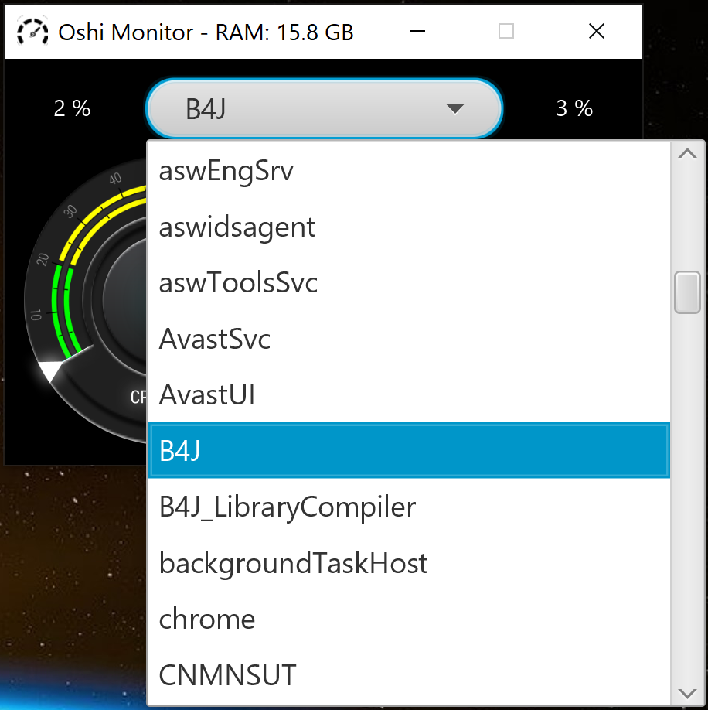The height and width of the screenshot is (710, 708).
Task: Click the highlighted B4J list entry
Action: coord(408,451)
